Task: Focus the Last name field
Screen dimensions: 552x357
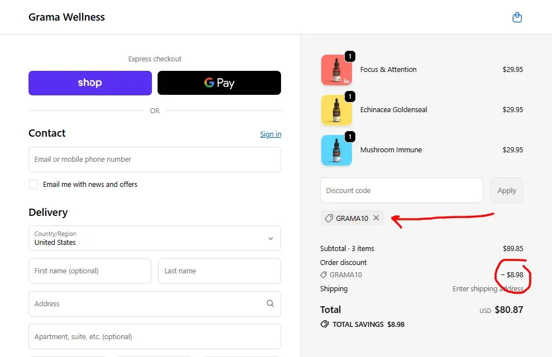Action: pyautogui.click(x=220, y=271)
